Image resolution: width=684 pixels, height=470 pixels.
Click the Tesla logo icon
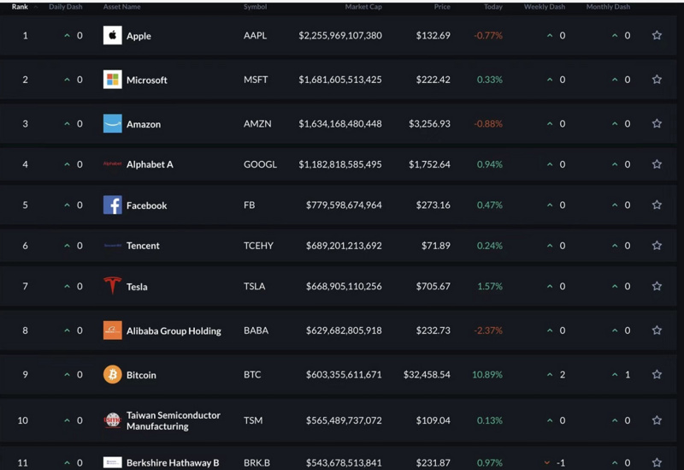pyautogui.click(x=113, y=286)
